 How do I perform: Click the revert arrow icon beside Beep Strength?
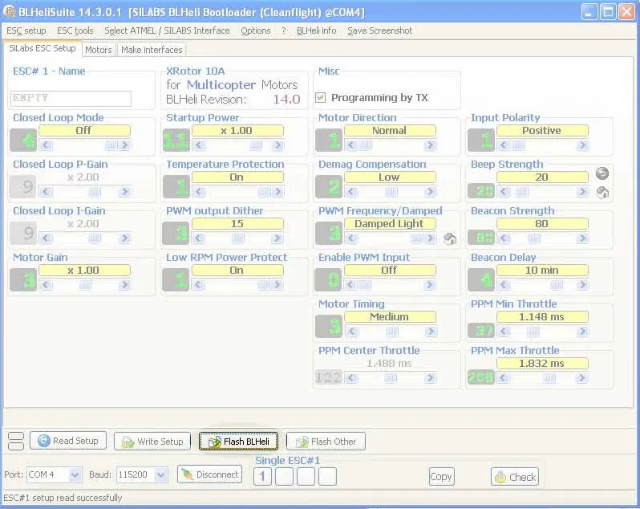pyautogui.click(x=602, y=173)
